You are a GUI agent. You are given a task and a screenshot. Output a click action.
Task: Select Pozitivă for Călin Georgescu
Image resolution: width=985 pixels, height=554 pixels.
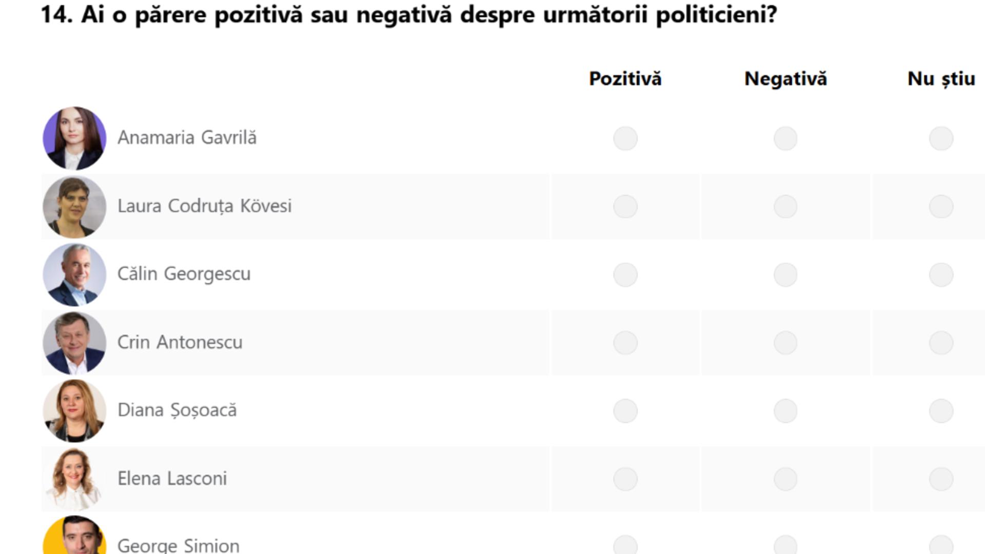(626, 274)
